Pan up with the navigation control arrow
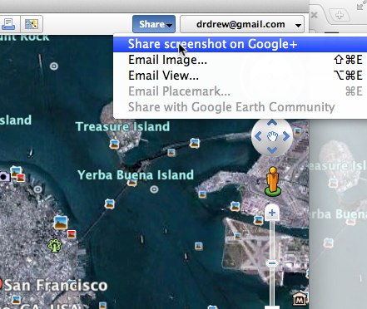This screenshot has width=367, height=309. click(x=272, y=123)
